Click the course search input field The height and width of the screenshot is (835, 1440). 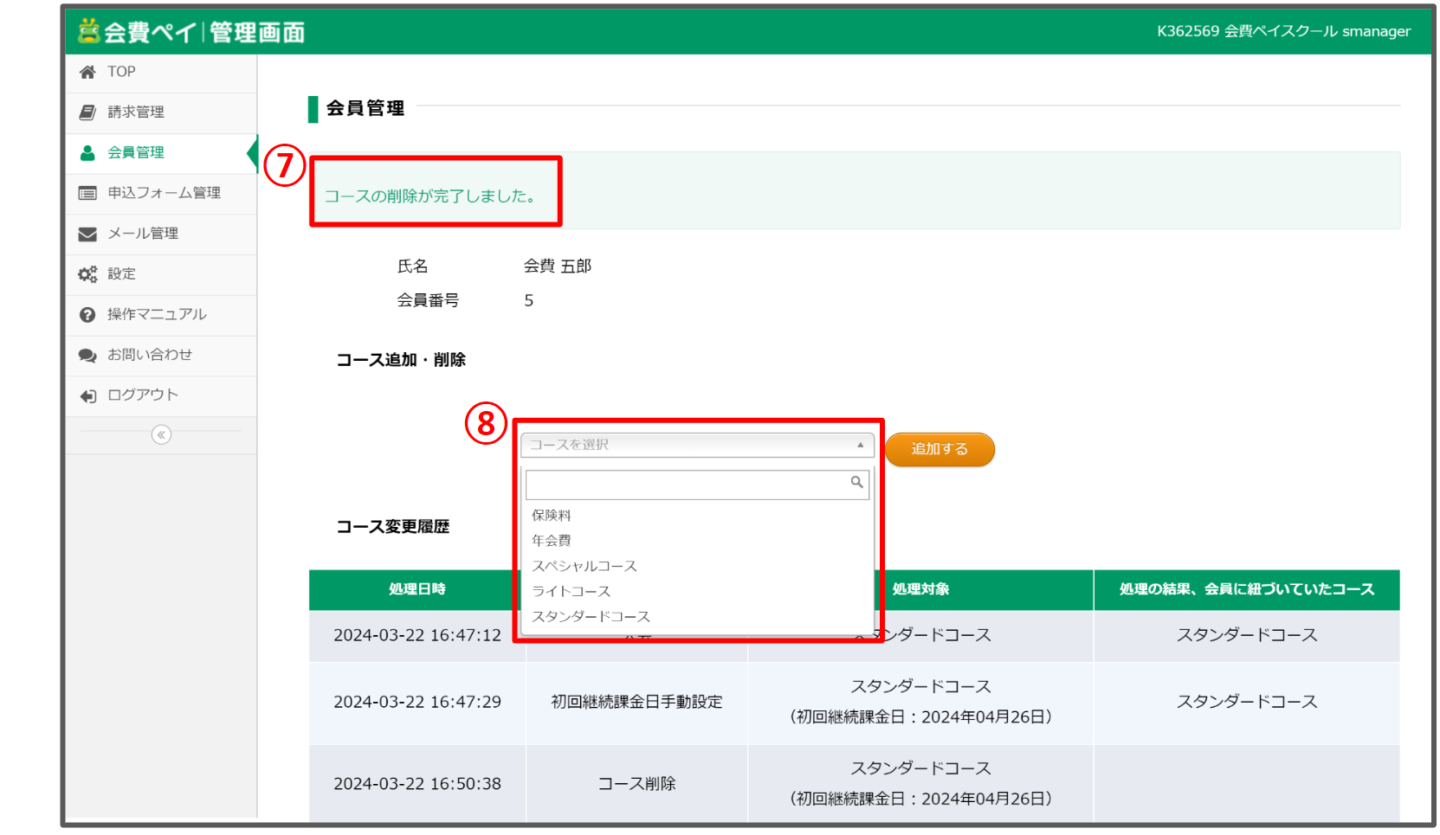(688, 485)
